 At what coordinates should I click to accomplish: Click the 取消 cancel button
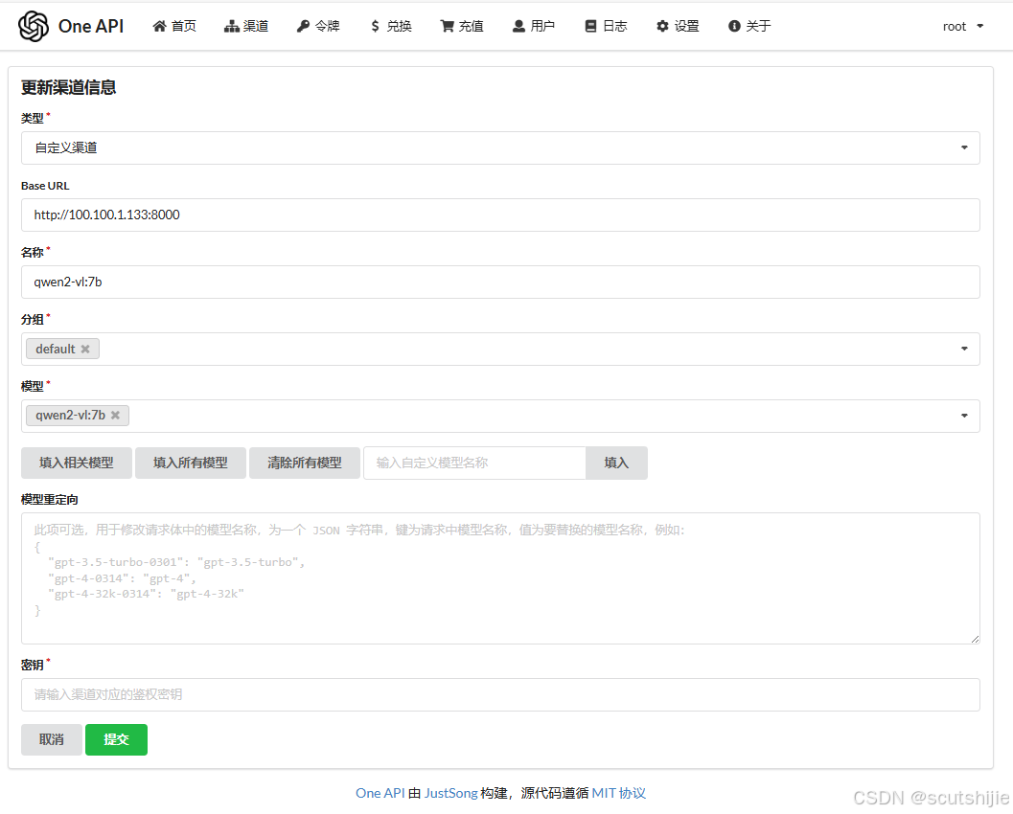[52, 739]
